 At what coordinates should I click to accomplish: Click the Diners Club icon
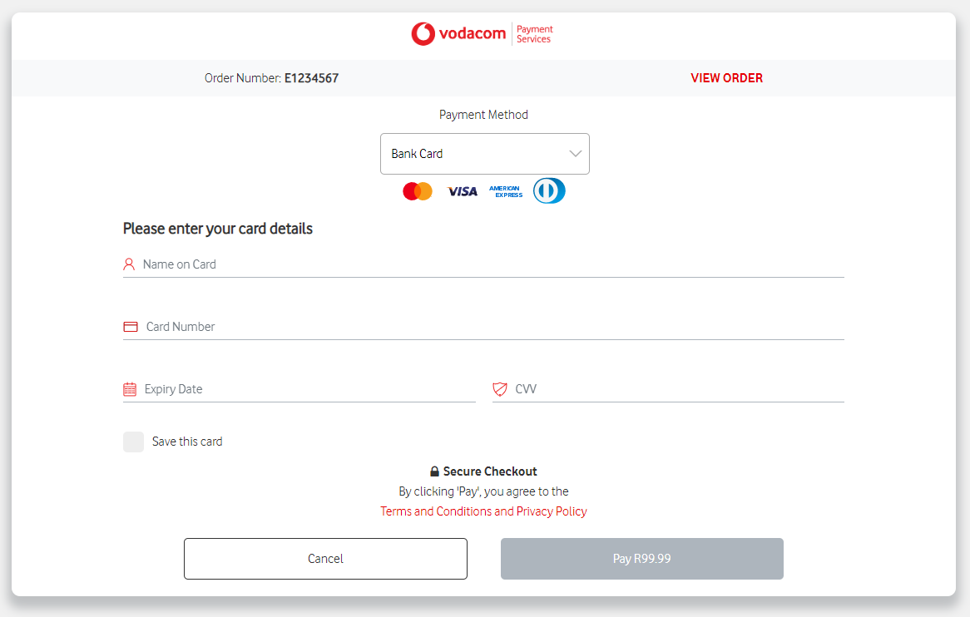(x=549, y=190)
